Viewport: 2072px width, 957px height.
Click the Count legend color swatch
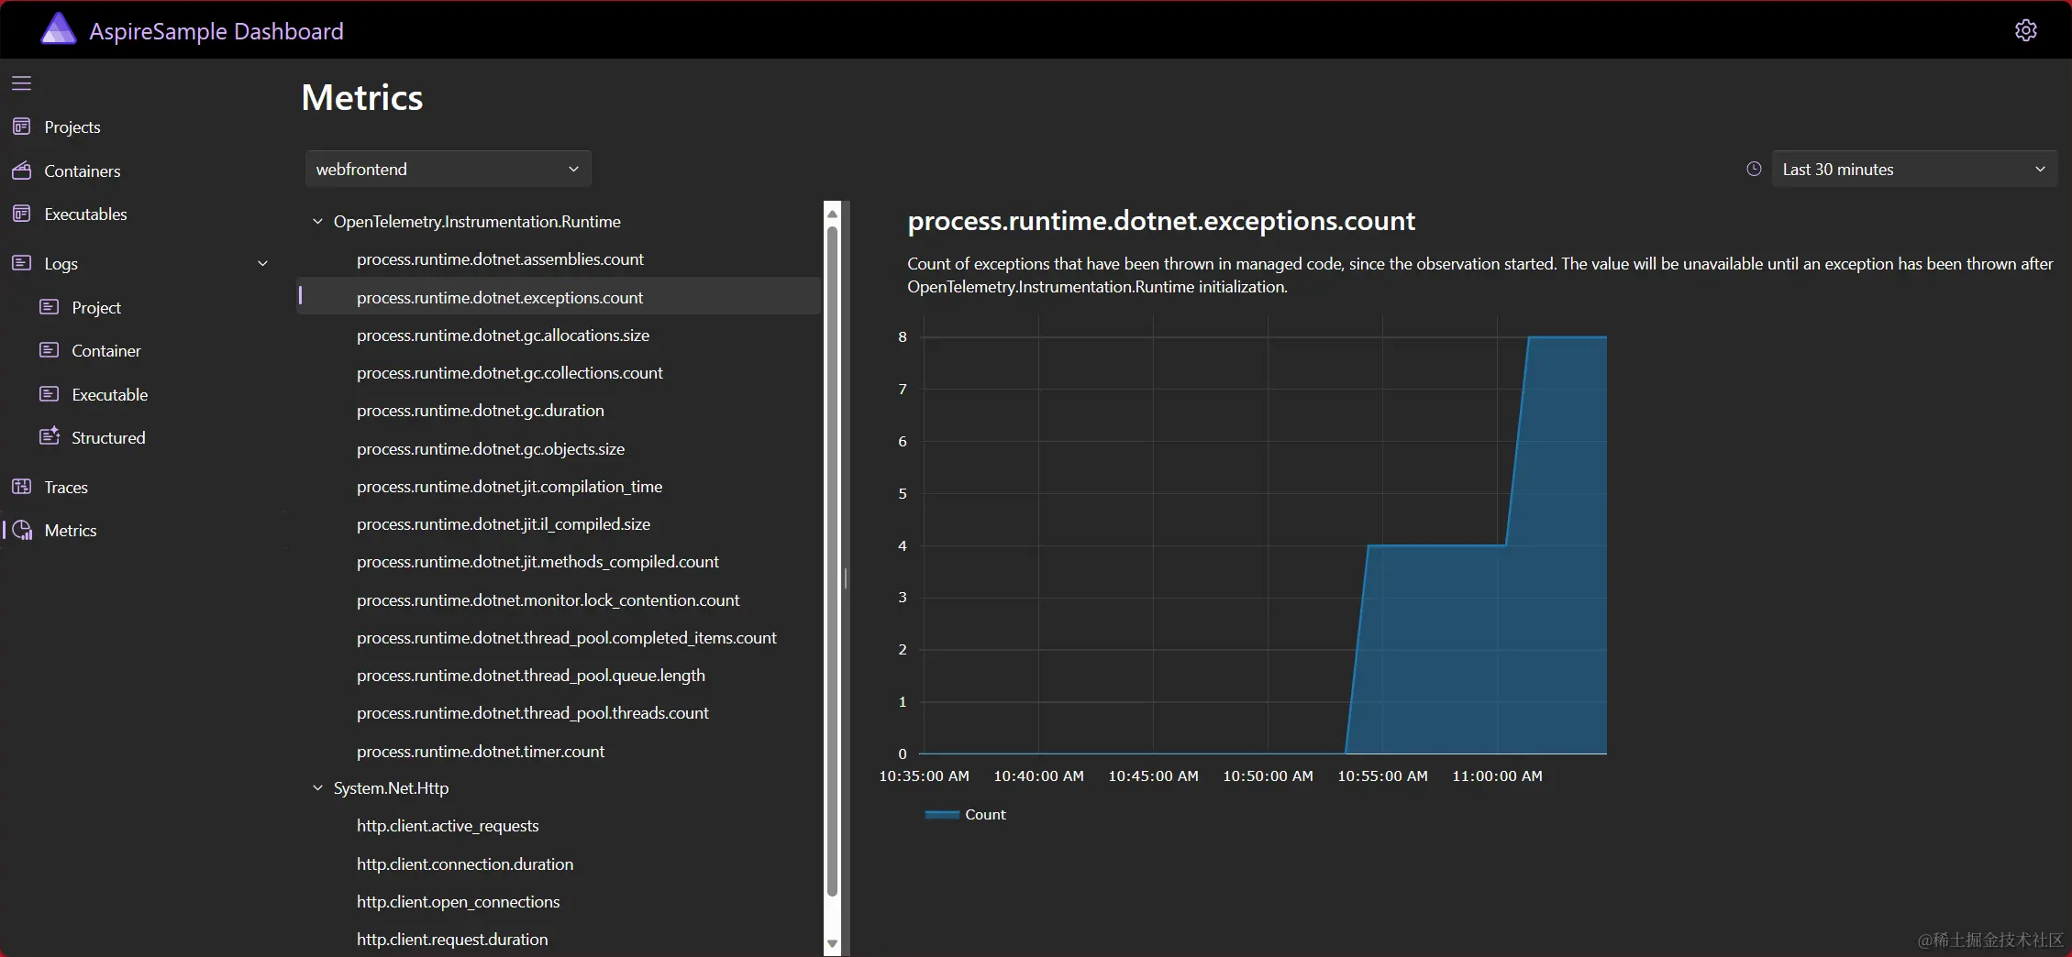click(x=942, y=814)
